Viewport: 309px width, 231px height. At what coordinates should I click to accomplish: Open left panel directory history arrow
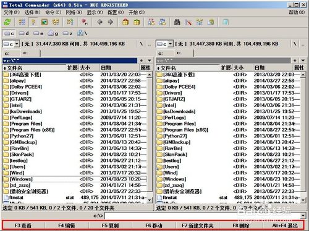pos(150,60)
